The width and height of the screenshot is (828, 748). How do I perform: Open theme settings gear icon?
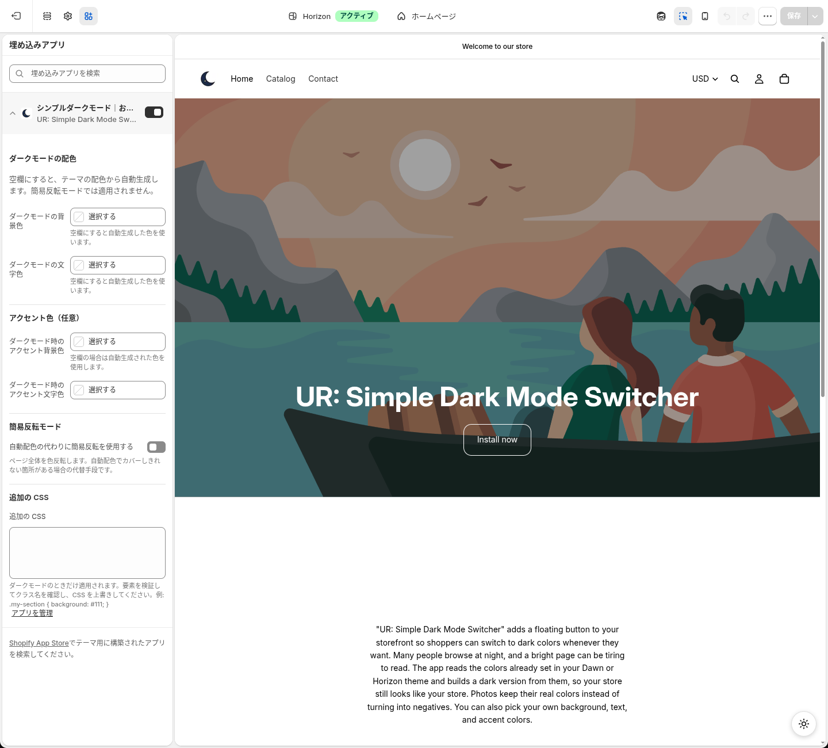click(68, 16)
